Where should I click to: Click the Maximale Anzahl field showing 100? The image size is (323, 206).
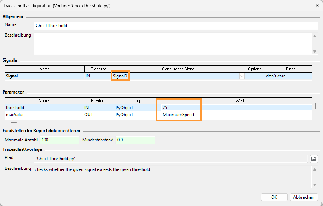(x=59, y=140)
